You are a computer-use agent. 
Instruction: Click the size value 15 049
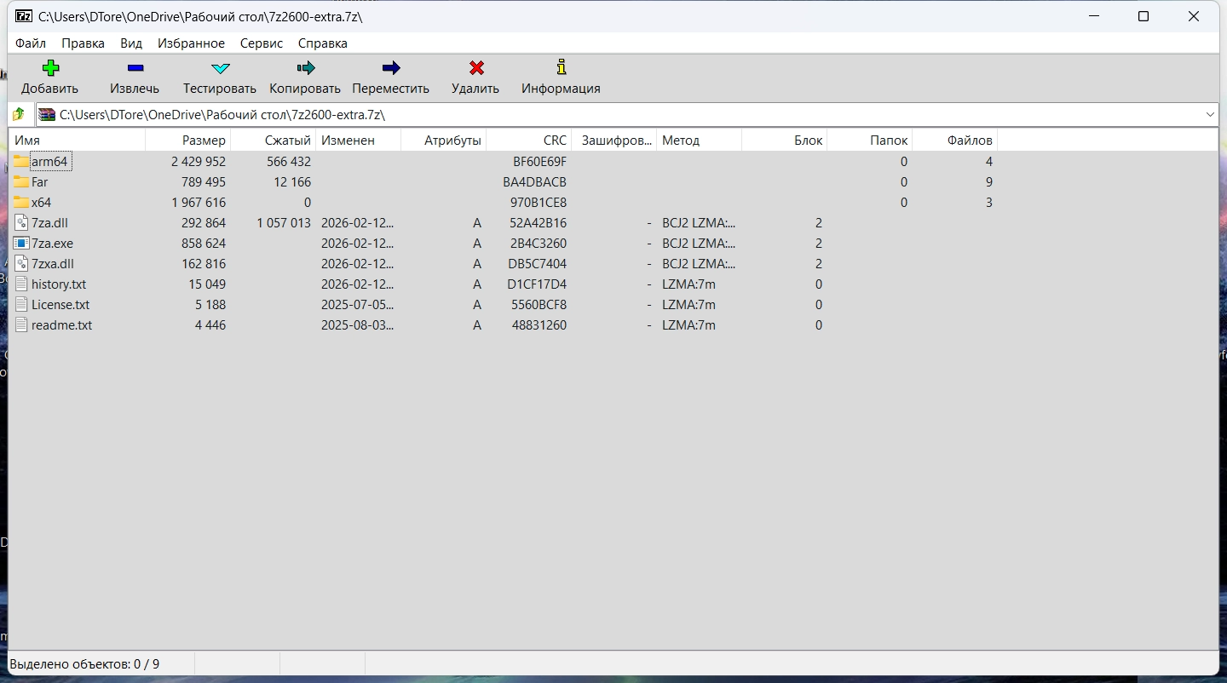click(207, 284)
